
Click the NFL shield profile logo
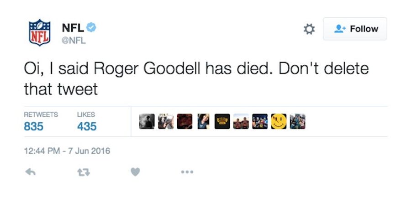click(x=40, y=32)
